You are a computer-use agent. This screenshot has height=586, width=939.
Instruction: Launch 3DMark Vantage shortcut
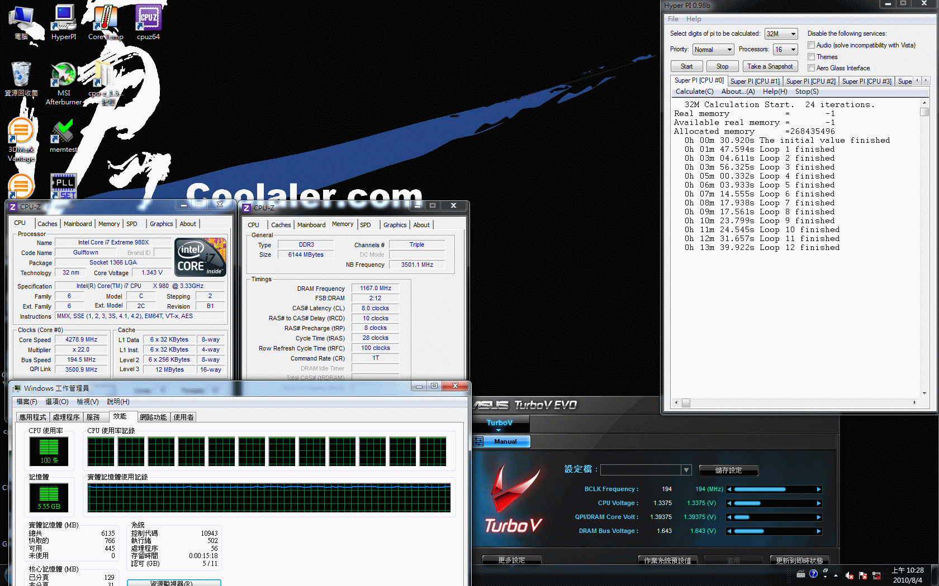[21, 140]
